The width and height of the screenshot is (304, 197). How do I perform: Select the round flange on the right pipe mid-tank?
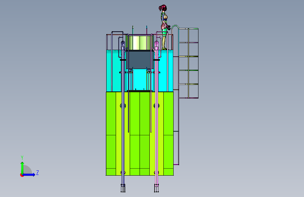pyautogui.click(x=156, y=106)
